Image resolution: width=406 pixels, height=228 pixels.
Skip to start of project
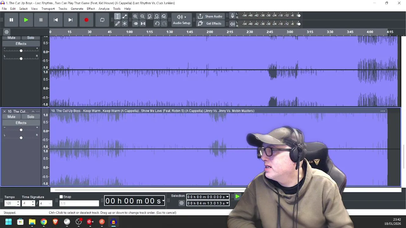pos(56,20)
